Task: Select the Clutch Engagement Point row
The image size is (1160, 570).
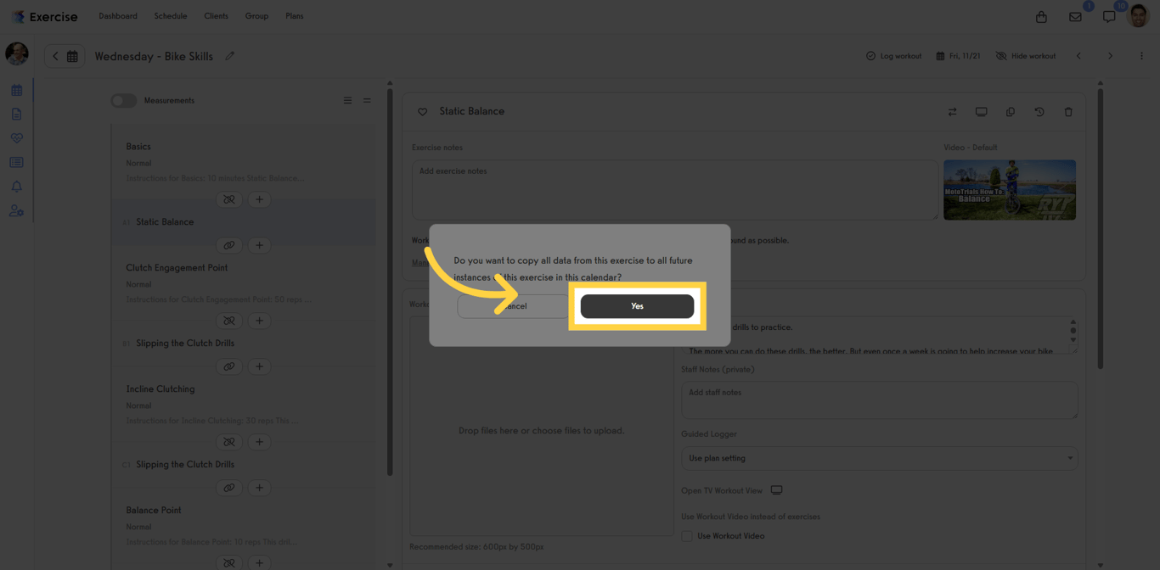Action: 243,282
